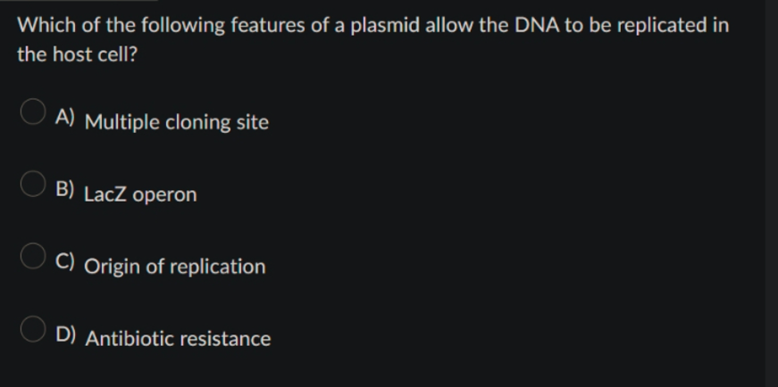The height and width of the screenshot is (387, 778).
Task: Mark option D radio button
Action: (33, 329)
